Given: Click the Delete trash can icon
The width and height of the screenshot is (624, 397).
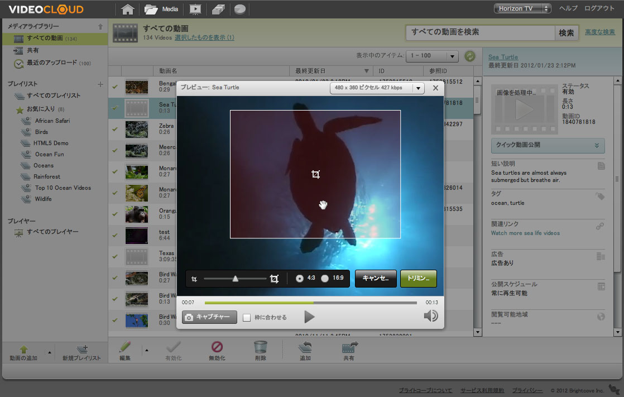Looking at the screenshot, I should click(260, 347).
